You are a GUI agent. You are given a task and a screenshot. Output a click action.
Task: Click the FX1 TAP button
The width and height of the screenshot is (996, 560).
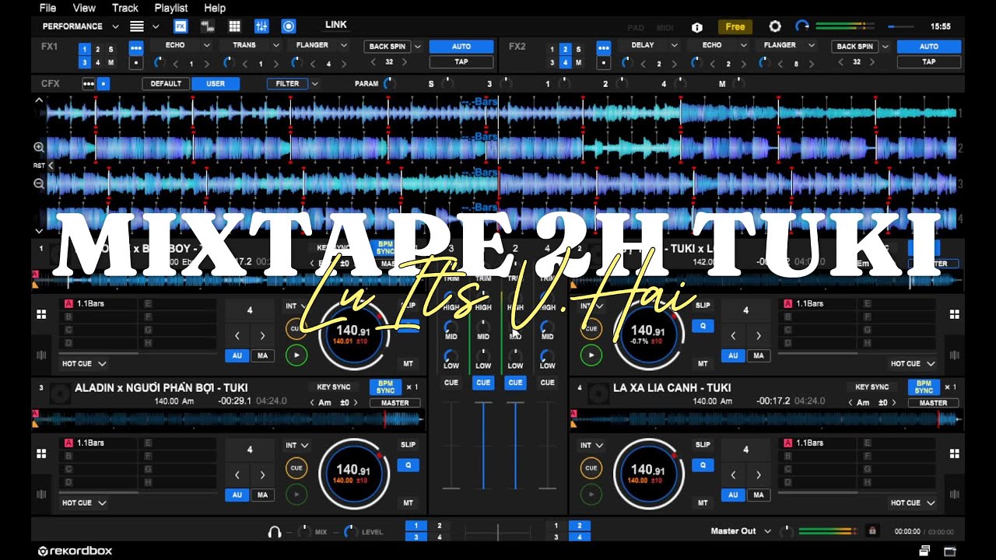point(461,61)
